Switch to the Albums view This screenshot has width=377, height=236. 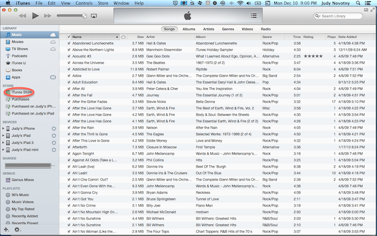[x=188, y=29]
